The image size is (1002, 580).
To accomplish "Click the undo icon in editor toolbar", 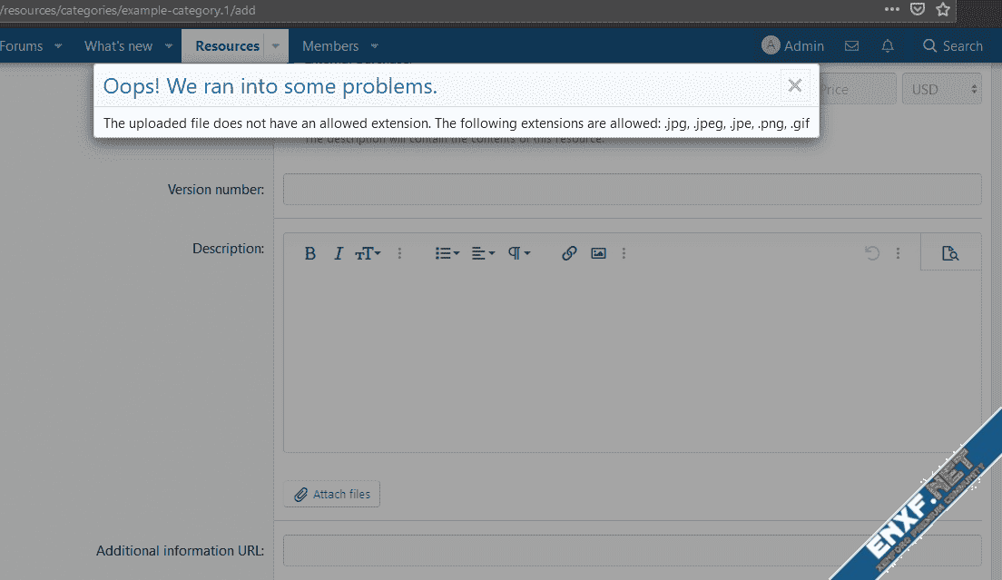I will coord(872,254).
